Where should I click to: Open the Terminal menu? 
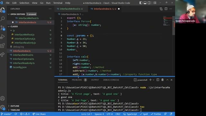tap(58, 3)
